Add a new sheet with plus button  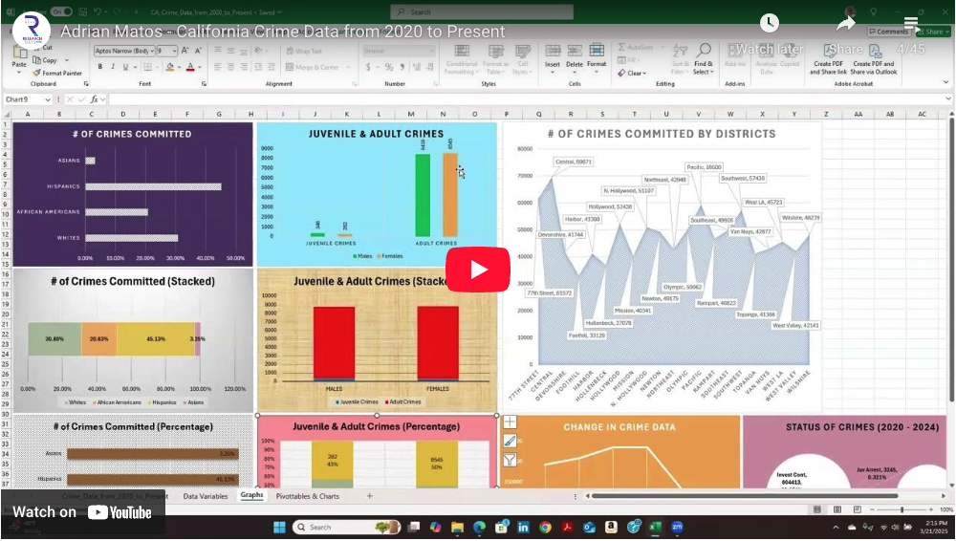click(369, 496)
